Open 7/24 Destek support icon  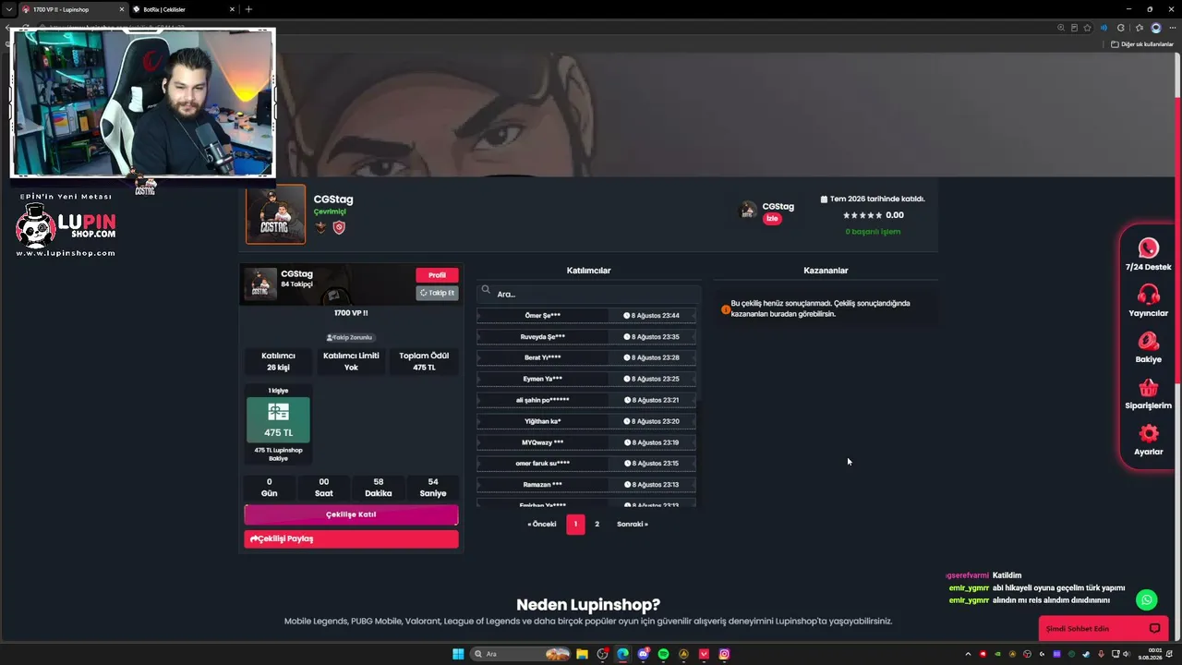point(1148,248)
